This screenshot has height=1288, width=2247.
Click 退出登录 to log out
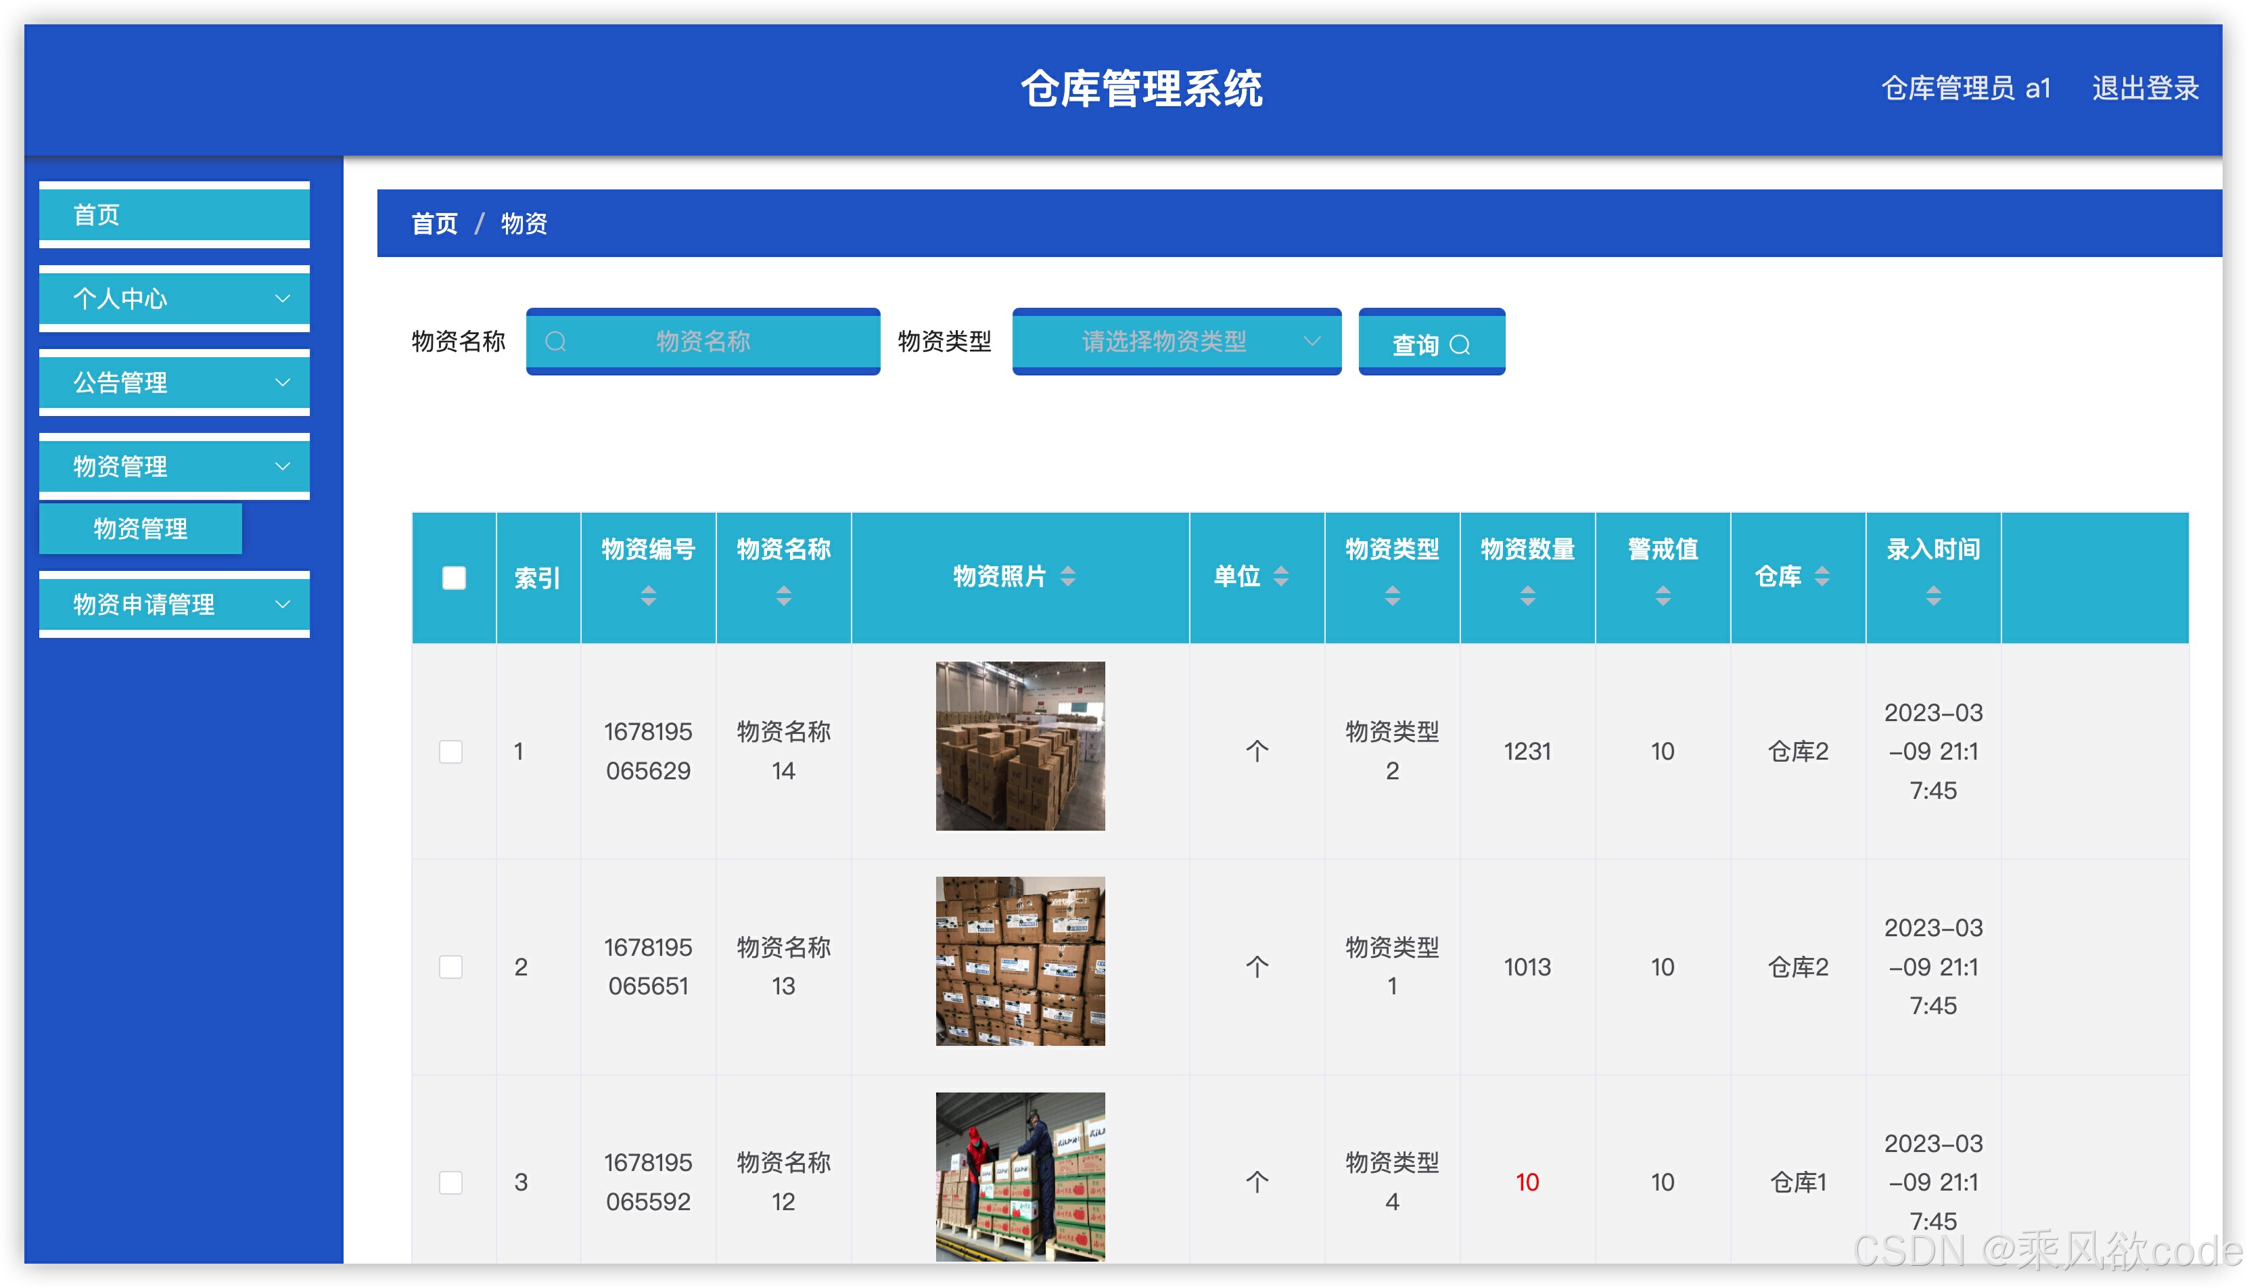[2144, 89]
